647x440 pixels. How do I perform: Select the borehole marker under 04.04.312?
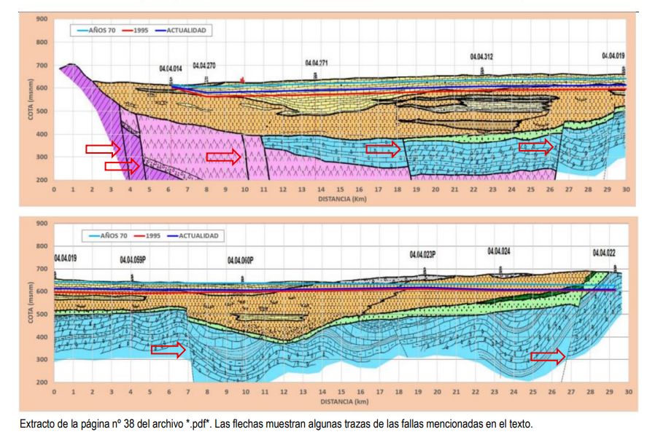(x=481, y=71)
